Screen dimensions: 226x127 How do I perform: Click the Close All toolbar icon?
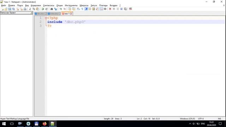click(21, 9)
